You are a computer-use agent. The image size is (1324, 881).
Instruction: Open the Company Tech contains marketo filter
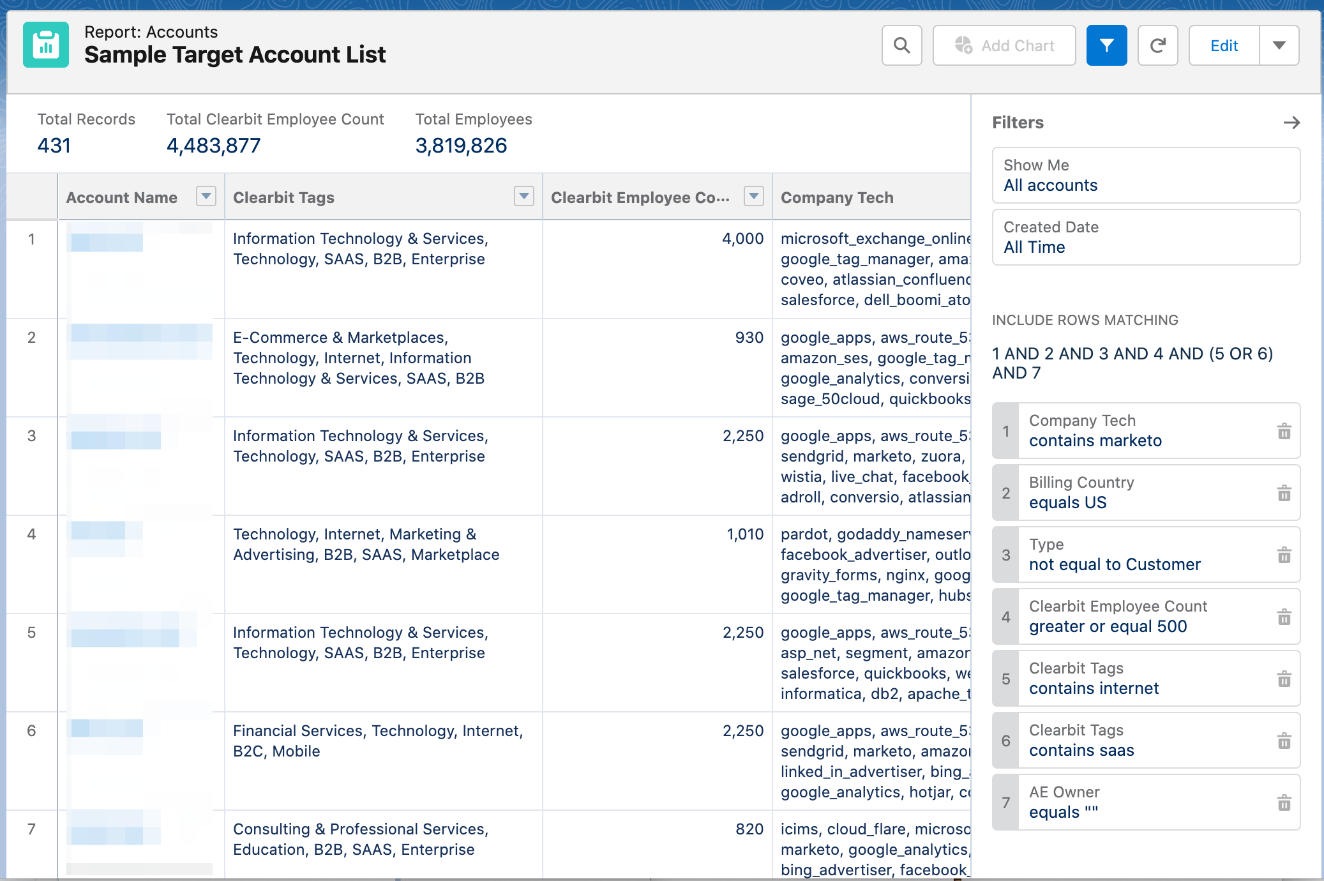tap(1146, 431)
